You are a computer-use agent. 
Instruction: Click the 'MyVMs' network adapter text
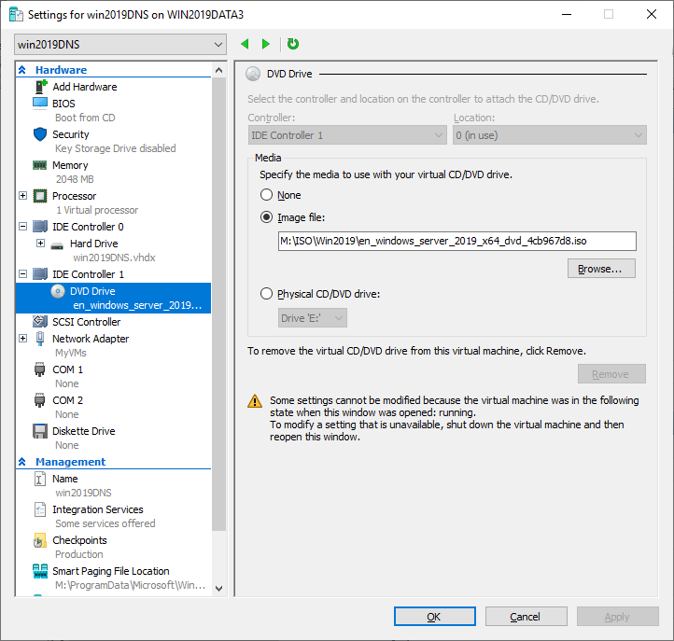tap(71, 353)
